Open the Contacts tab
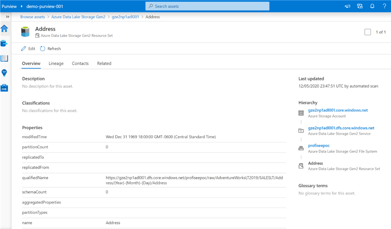This screenshot has height=229, width=391. point(80,63)
